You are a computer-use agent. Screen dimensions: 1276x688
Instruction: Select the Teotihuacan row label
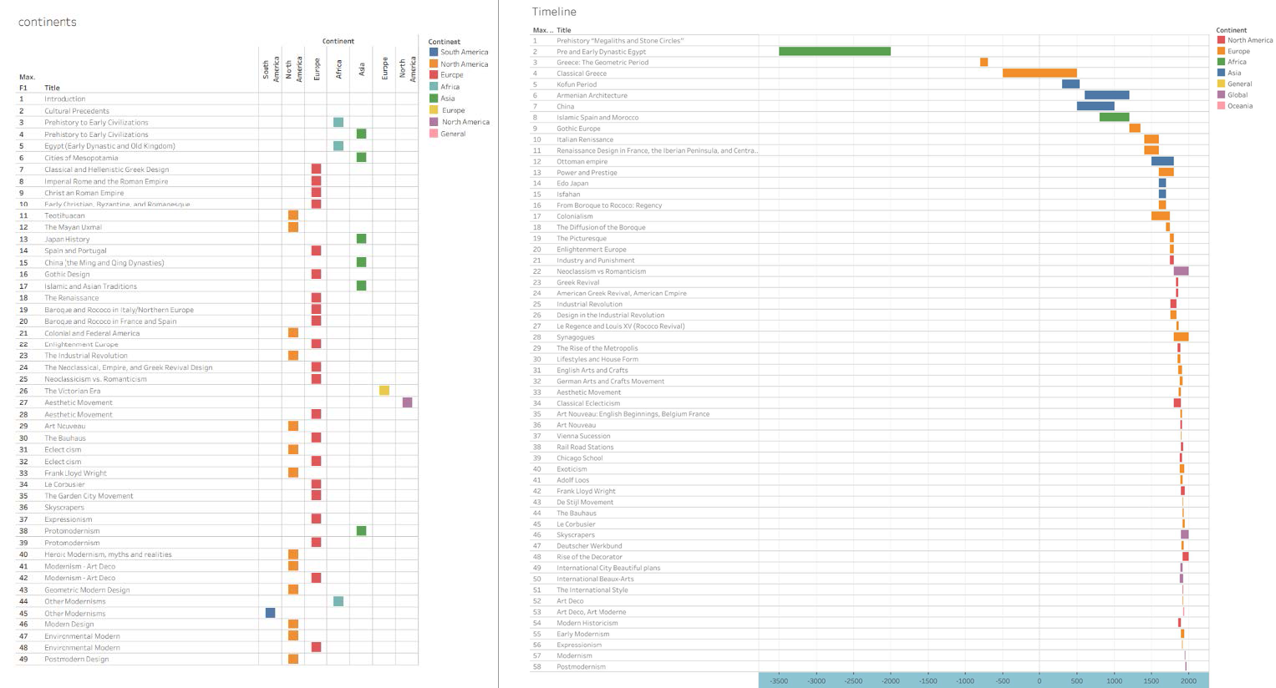click(x=64, y=215)
